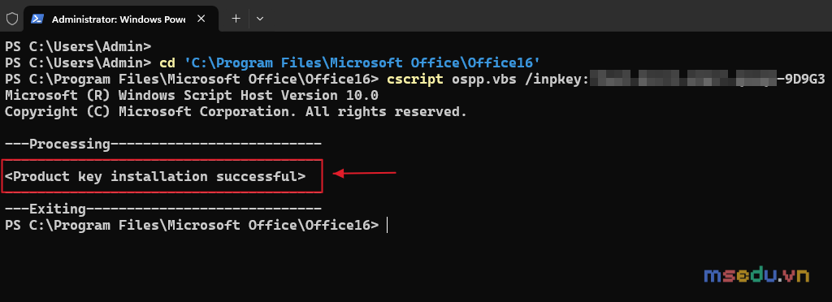
Task: Click the Copyright Microsoft Corporation line
Action: pos(236,112)
